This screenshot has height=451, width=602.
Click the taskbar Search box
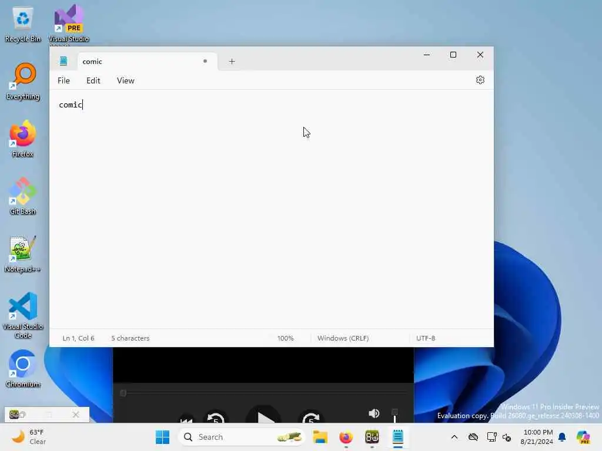[x=242, y=437]
